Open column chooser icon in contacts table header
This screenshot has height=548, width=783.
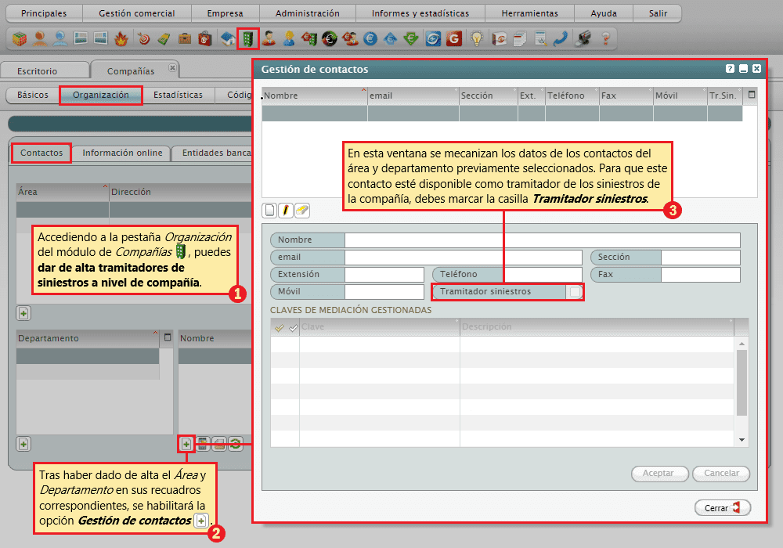751,95
